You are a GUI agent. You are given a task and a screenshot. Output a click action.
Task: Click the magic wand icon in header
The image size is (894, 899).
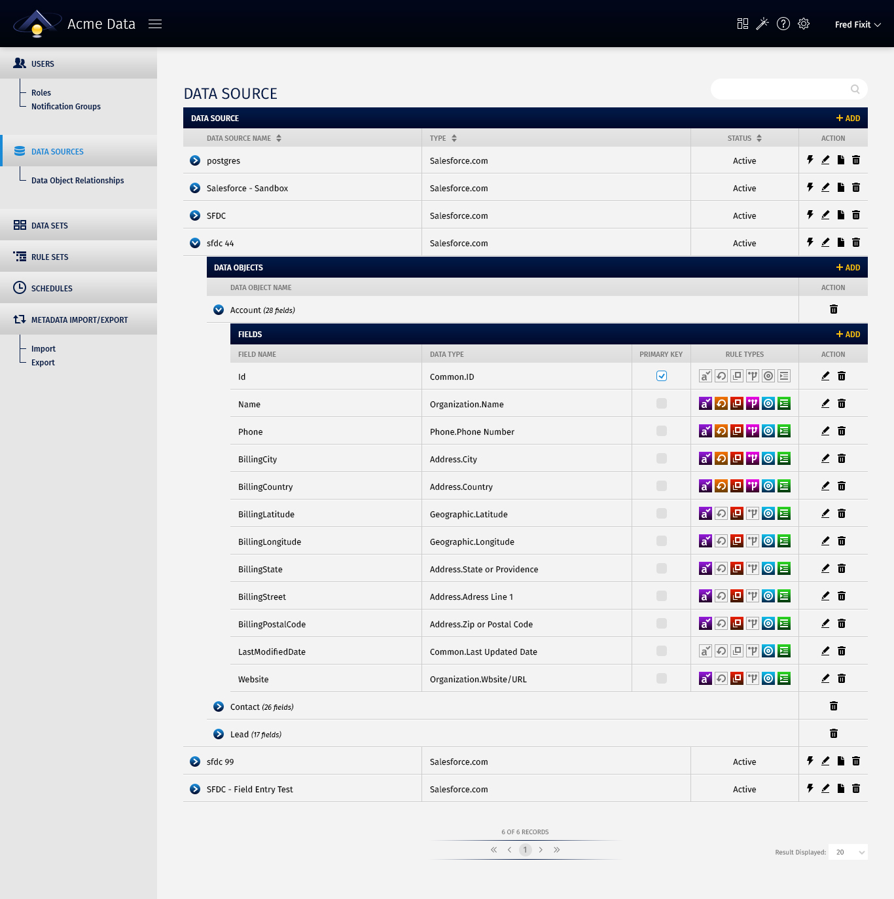pyautogui.click(x=762, y=24)
